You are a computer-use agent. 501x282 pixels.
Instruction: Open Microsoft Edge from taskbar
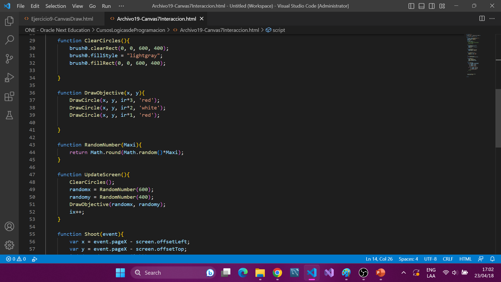pyautogui.click(x=243, y=273)
